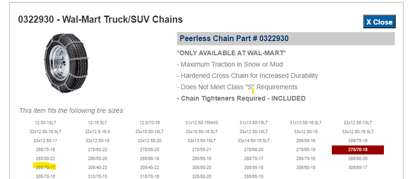Choose tire size 355/65-15
The height and width of the screenshot is (179, 418).
tap(254, 176)
